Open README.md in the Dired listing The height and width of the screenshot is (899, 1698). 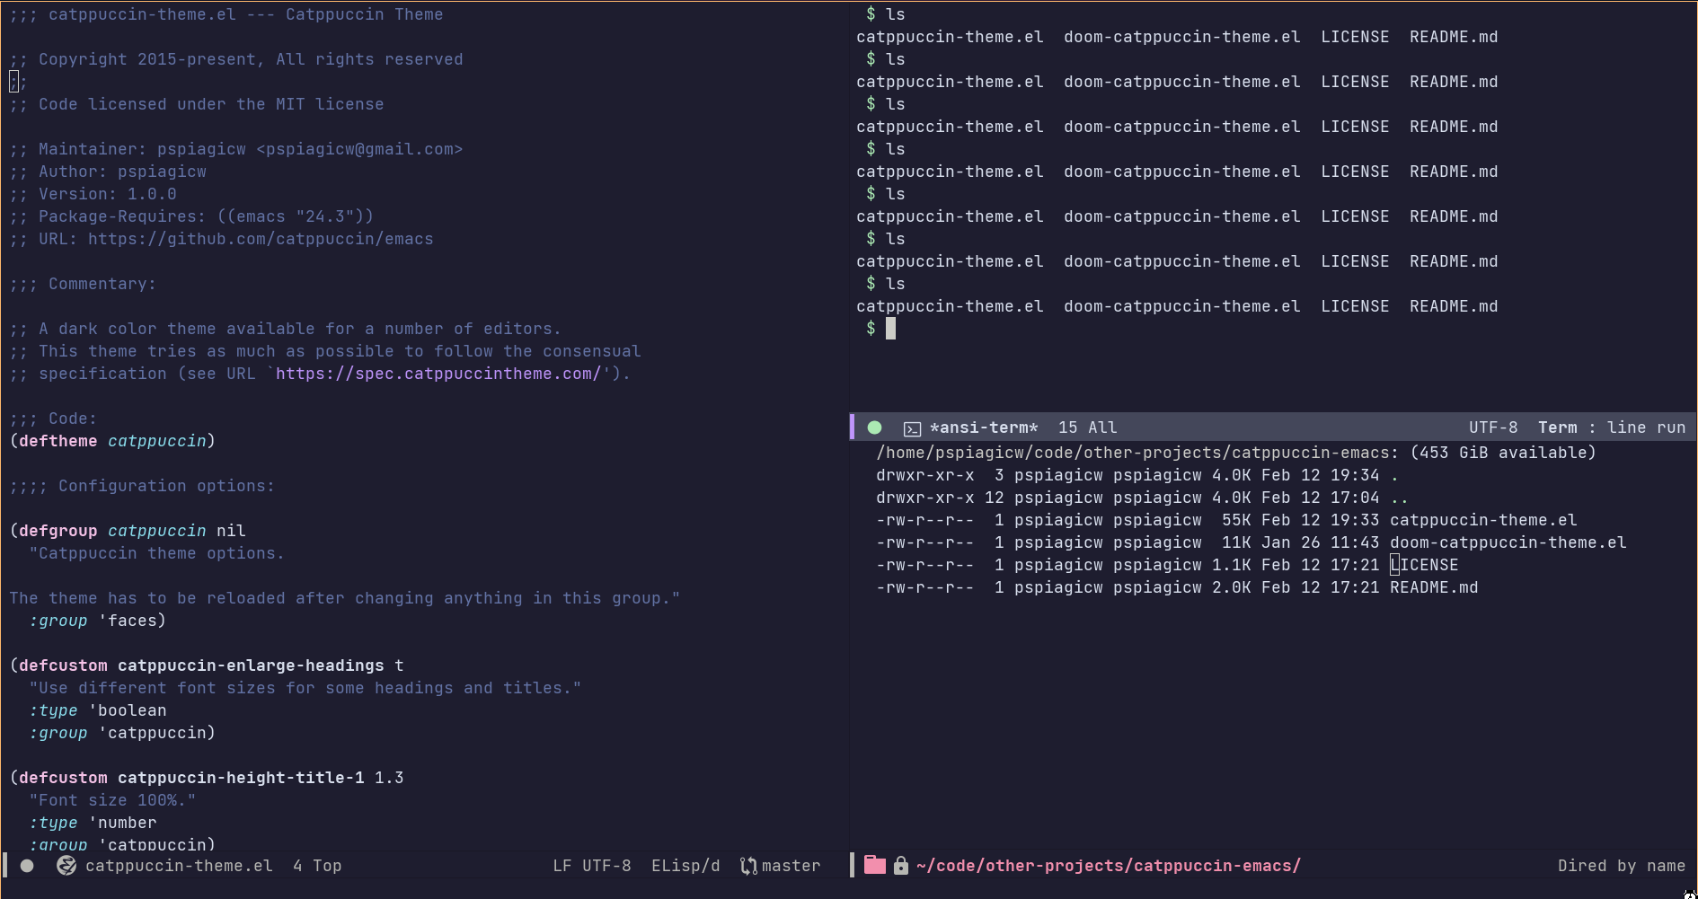coord(1434,587)
